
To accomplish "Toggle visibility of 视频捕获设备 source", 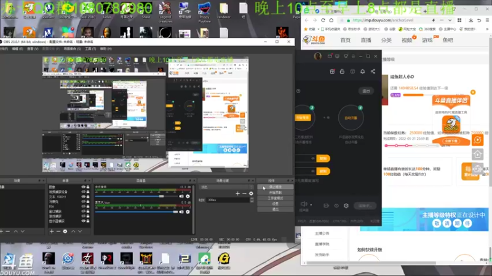I will point(83,192).
